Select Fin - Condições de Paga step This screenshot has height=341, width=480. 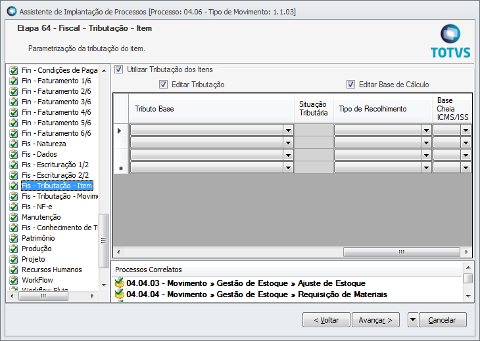click(60, 70)
